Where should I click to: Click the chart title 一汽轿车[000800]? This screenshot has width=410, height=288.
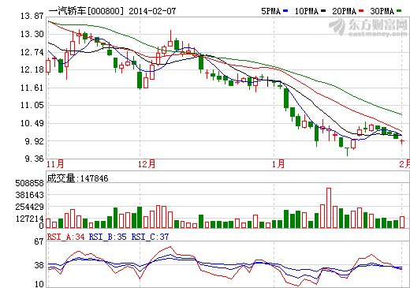point(86,11)
